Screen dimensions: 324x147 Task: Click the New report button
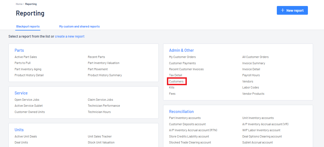[292, 10]
